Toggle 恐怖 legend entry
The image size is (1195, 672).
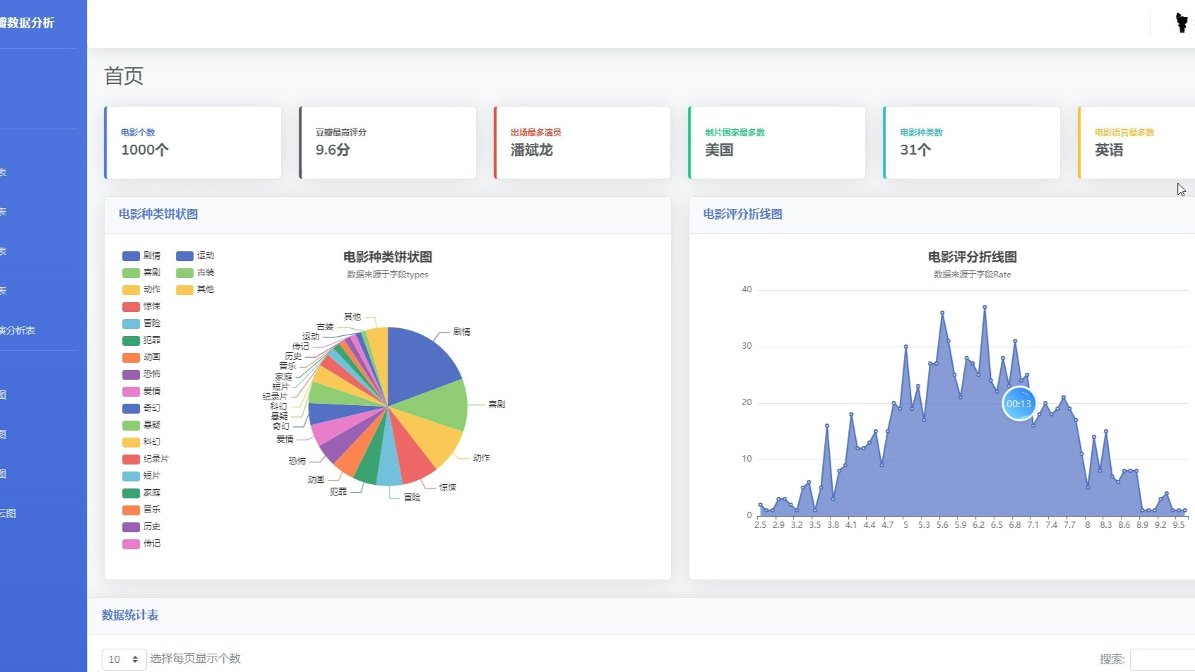click(141, 374)
